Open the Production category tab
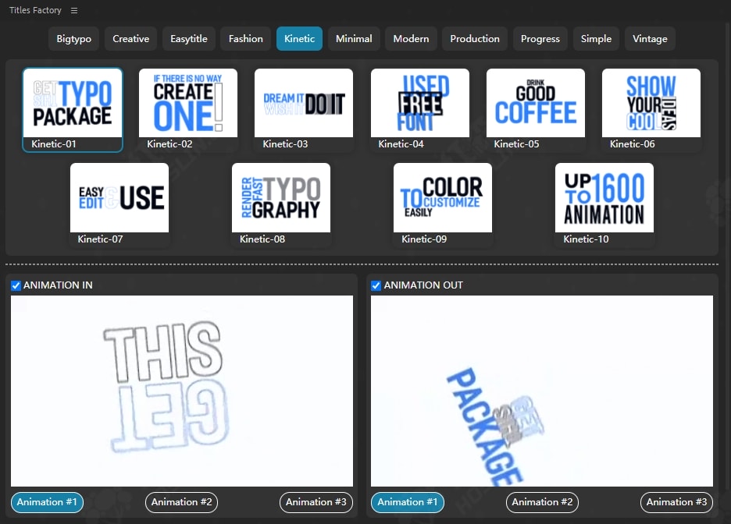Image resolution: width=731 pixels, height=524 pixels. (x=475, y=39)
